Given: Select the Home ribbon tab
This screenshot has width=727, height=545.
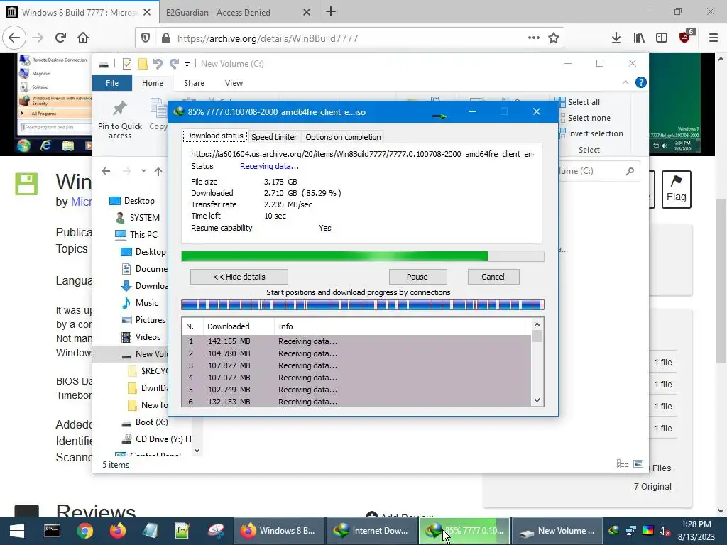Looking at the screenshot, I should pos(153,83).
